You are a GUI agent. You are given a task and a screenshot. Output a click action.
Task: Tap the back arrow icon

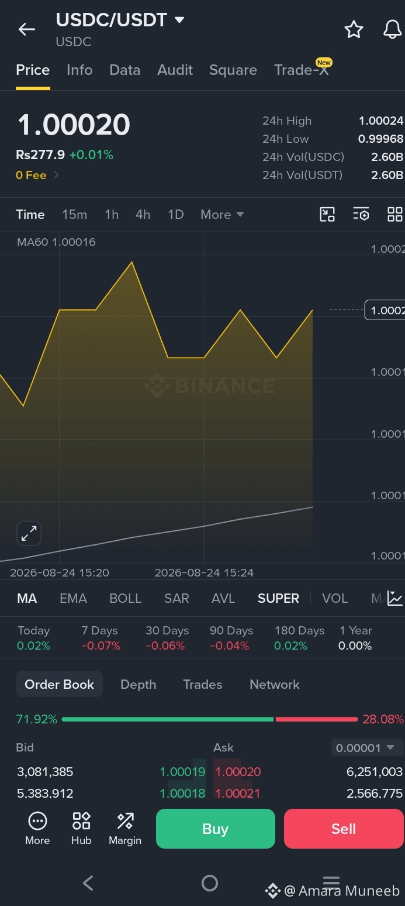coord(27,29)
